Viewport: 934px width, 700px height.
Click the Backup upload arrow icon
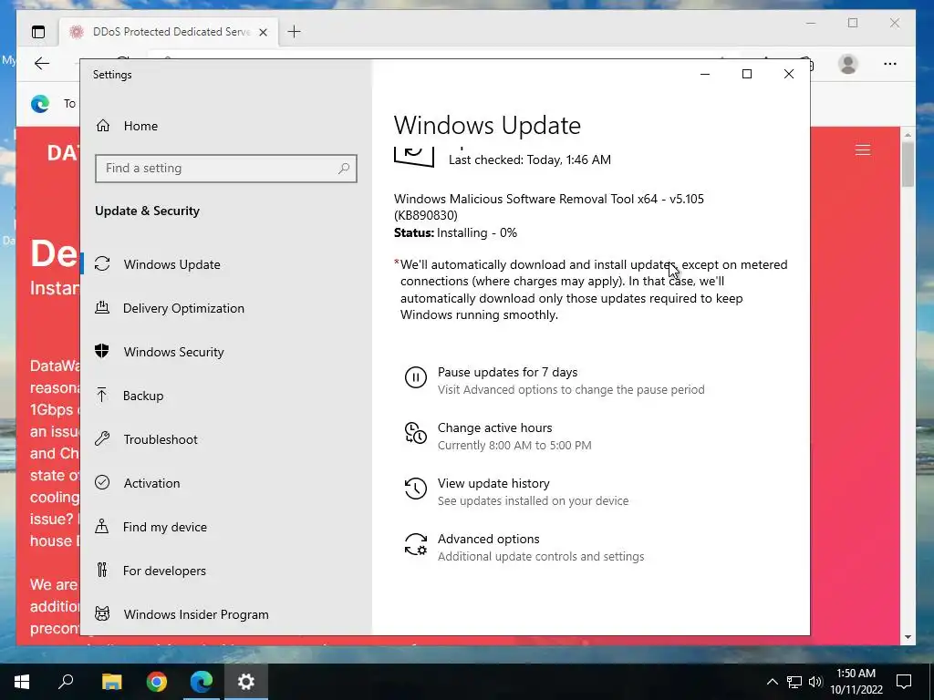[x=102, y=396]
